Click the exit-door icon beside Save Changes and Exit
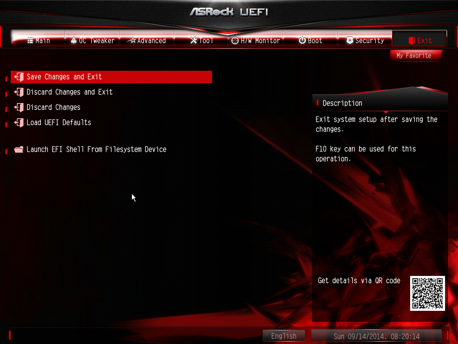 (x=19, y=77)
